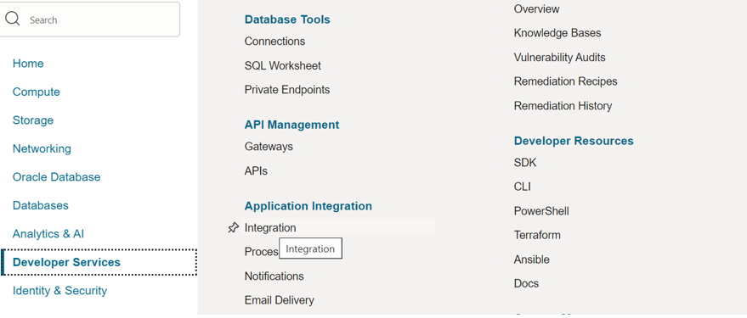Image resolution: width=747 pixels, height=318 pixels.
Task: Open Email Delivery service
Action: [280, 300]
